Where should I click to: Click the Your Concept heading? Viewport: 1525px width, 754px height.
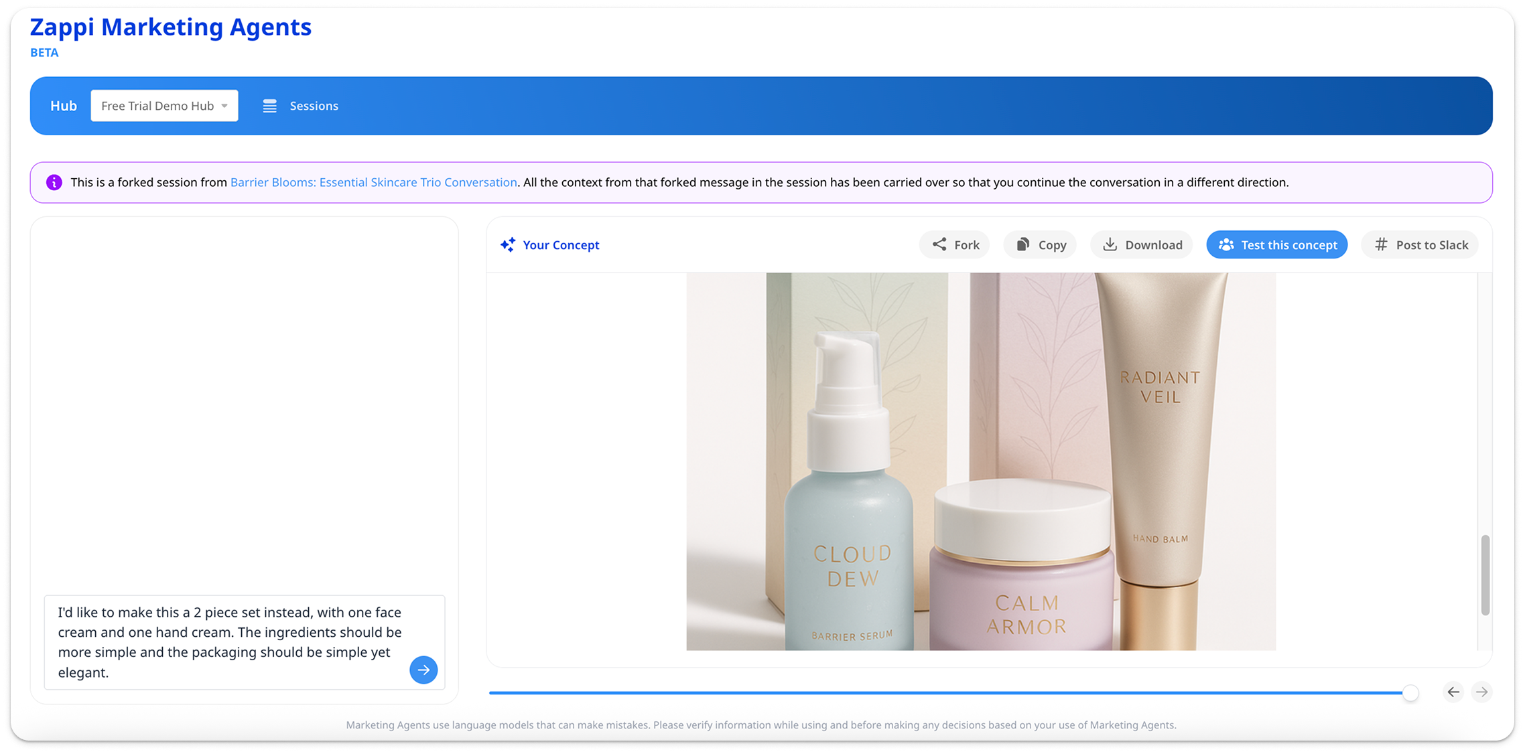tap(561, 245)
